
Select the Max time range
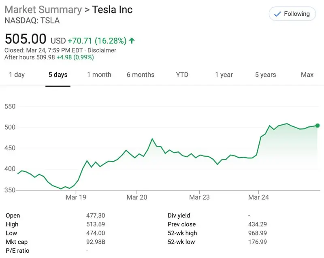click(x=307, y=75)
